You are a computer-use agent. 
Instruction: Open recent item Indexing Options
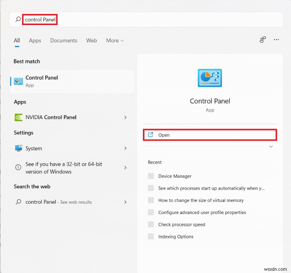point(176,237)
